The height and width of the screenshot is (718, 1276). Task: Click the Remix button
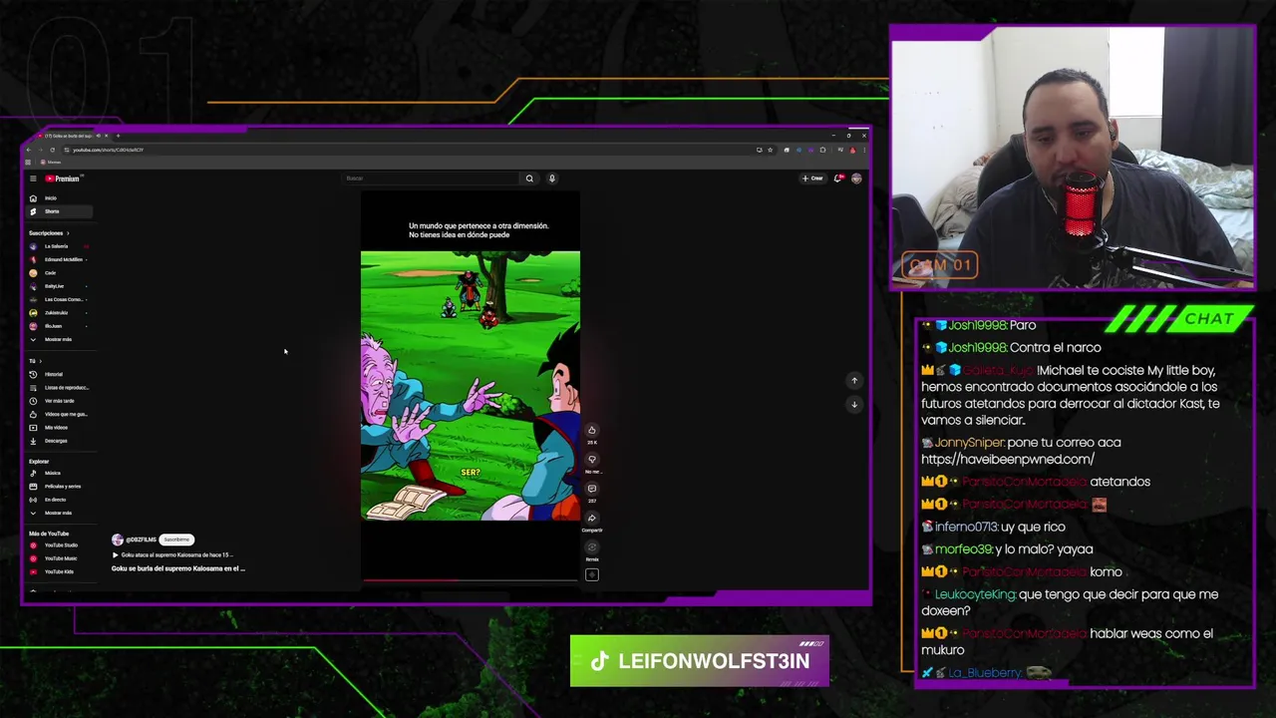pos(591,547)
